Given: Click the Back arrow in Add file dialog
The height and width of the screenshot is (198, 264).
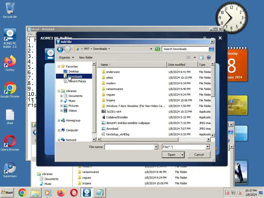Looking at the screenshot, I should click(x=60, y=49).
